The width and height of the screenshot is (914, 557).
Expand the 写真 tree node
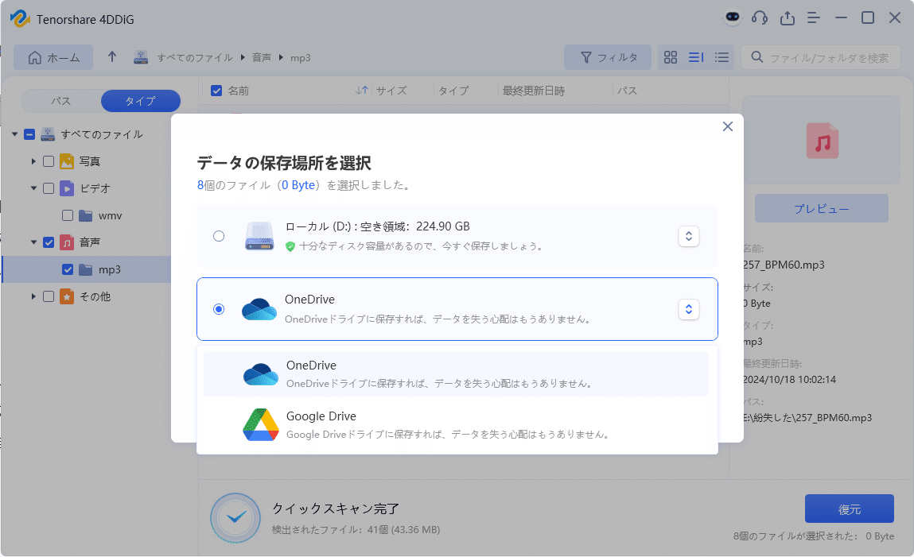click(33, 161)
